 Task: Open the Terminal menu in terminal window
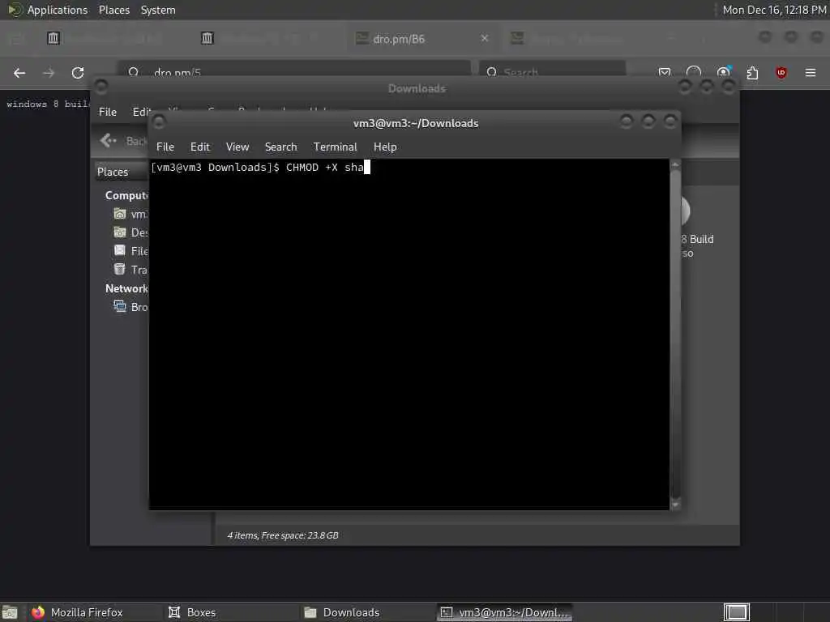[x=335, y=147]
